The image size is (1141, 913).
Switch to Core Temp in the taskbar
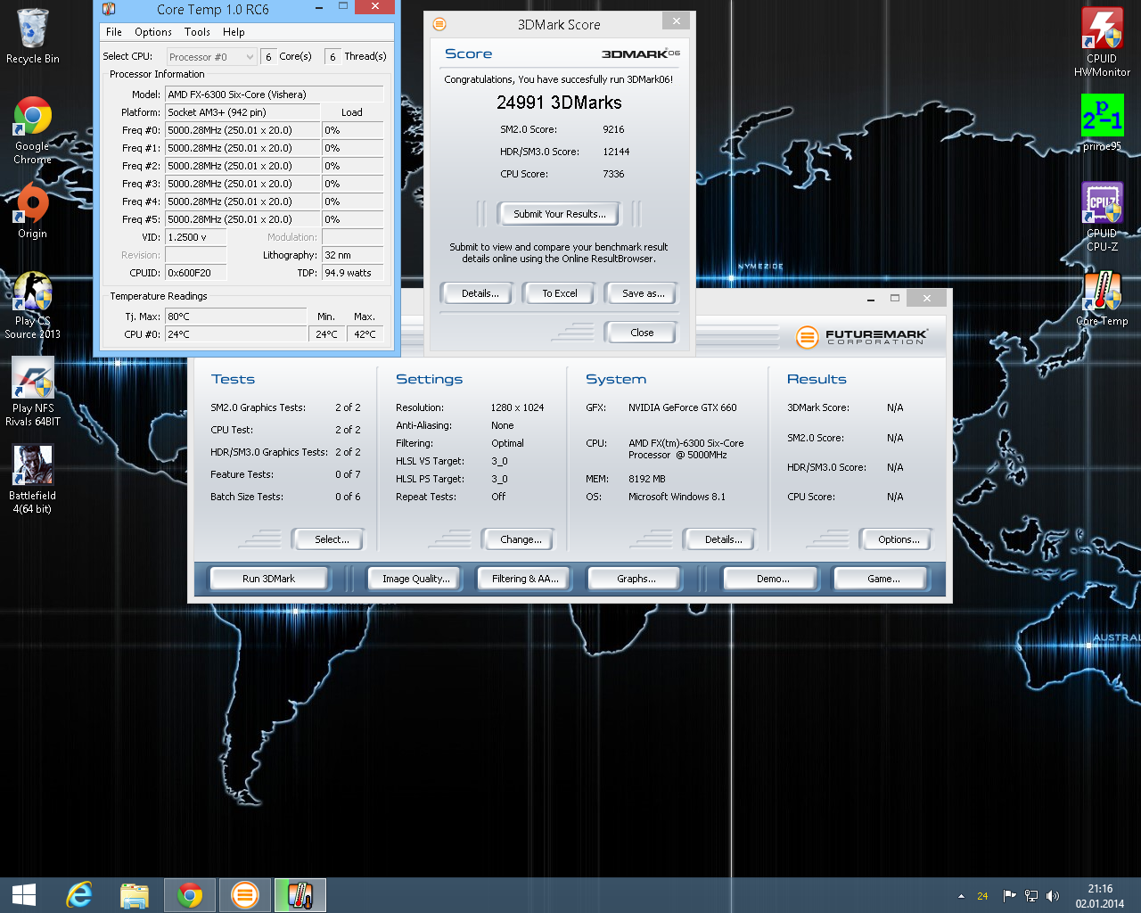[300, 895]
